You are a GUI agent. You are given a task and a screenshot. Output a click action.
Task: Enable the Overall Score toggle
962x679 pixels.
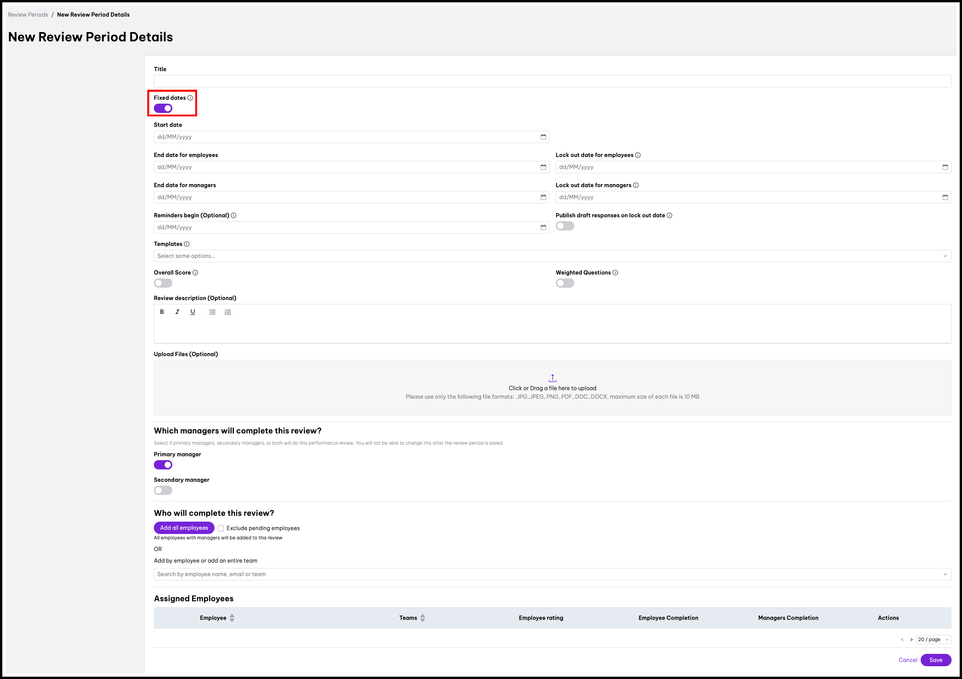click(x=163, y=283)
